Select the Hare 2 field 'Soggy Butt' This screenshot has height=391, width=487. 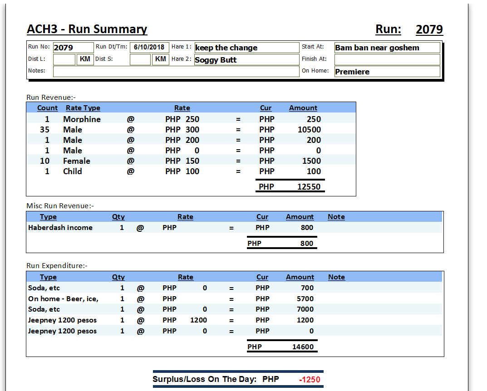tap(246, 60)
